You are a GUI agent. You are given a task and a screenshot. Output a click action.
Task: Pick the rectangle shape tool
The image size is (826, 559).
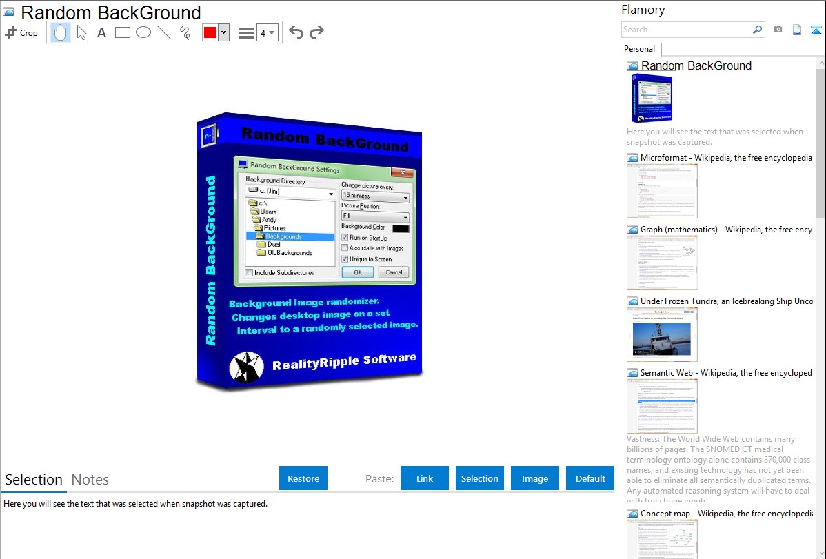pyautogui.click(x=123, y=32)
